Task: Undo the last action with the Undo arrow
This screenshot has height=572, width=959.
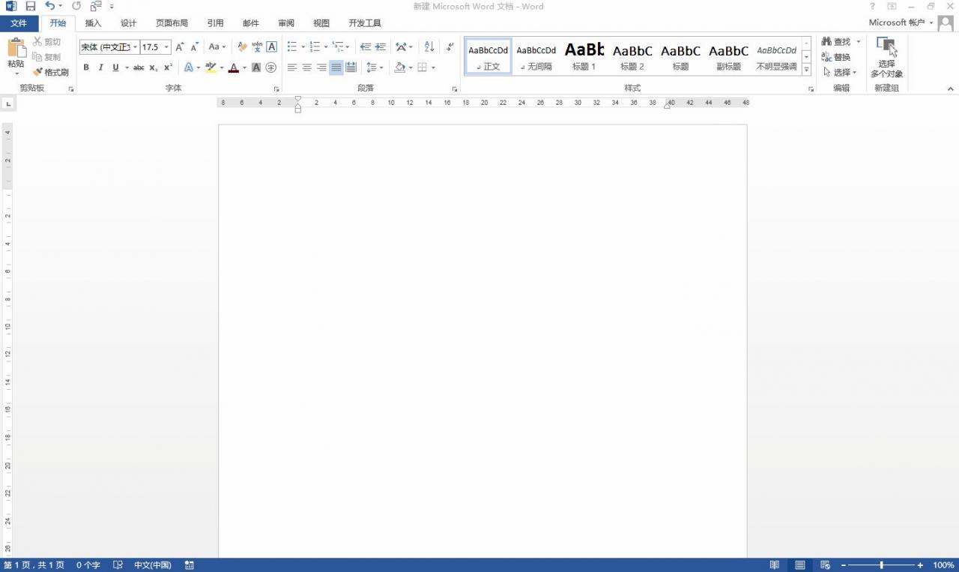Action: point(49,6)
